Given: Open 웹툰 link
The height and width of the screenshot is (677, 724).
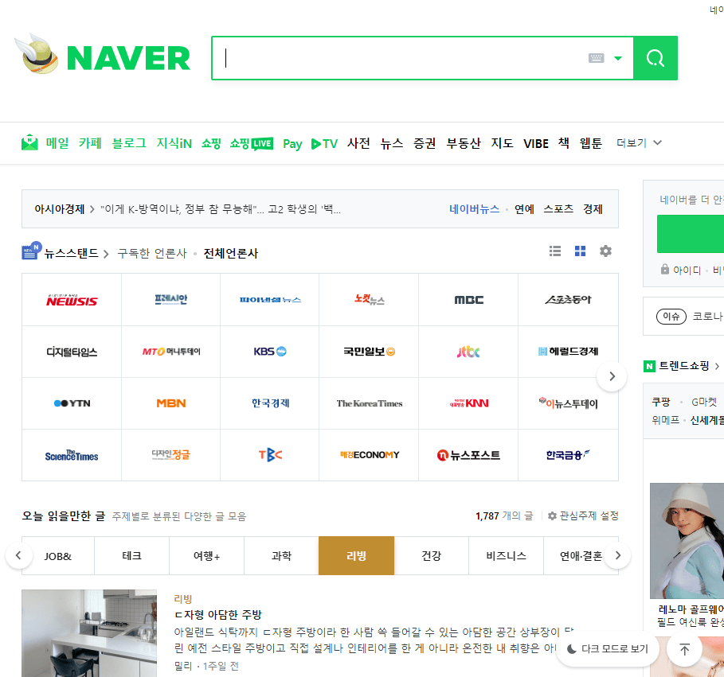Looking at the screenshot, I should [x=591, y=143].
